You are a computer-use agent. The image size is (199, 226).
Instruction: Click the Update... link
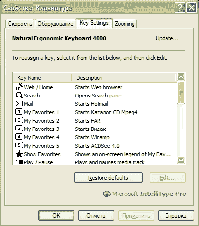click(x=167, y=38)
